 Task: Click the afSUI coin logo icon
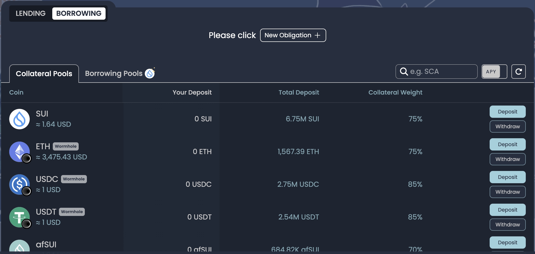pos(19,247)
